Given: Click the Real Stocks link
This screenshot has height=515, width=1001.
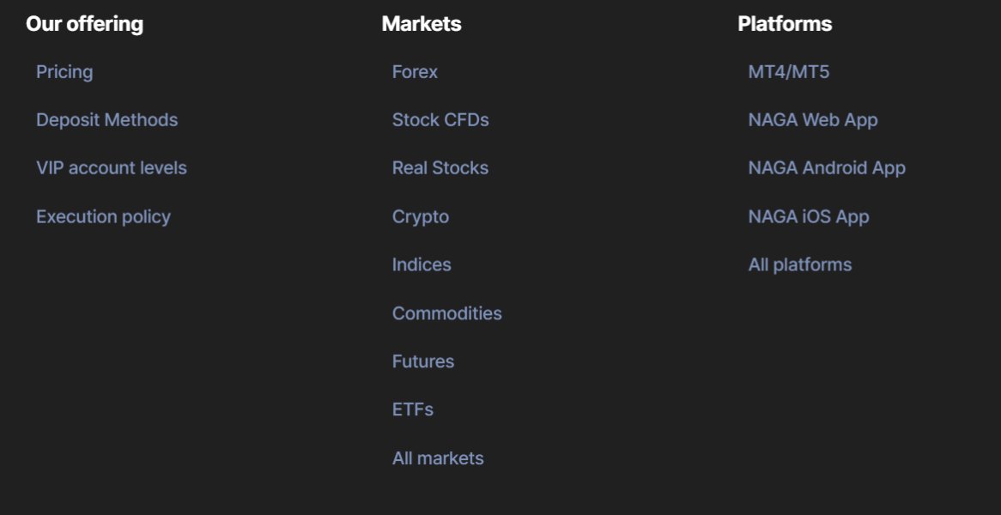Looking at the screenshot, I should tap(440, 168).
